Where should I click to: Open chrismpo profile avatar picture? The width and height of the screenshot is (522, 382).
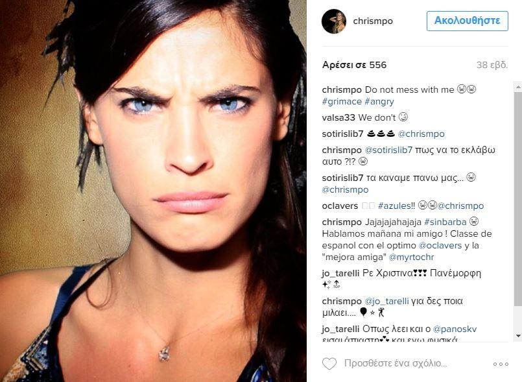coord(334,21)
